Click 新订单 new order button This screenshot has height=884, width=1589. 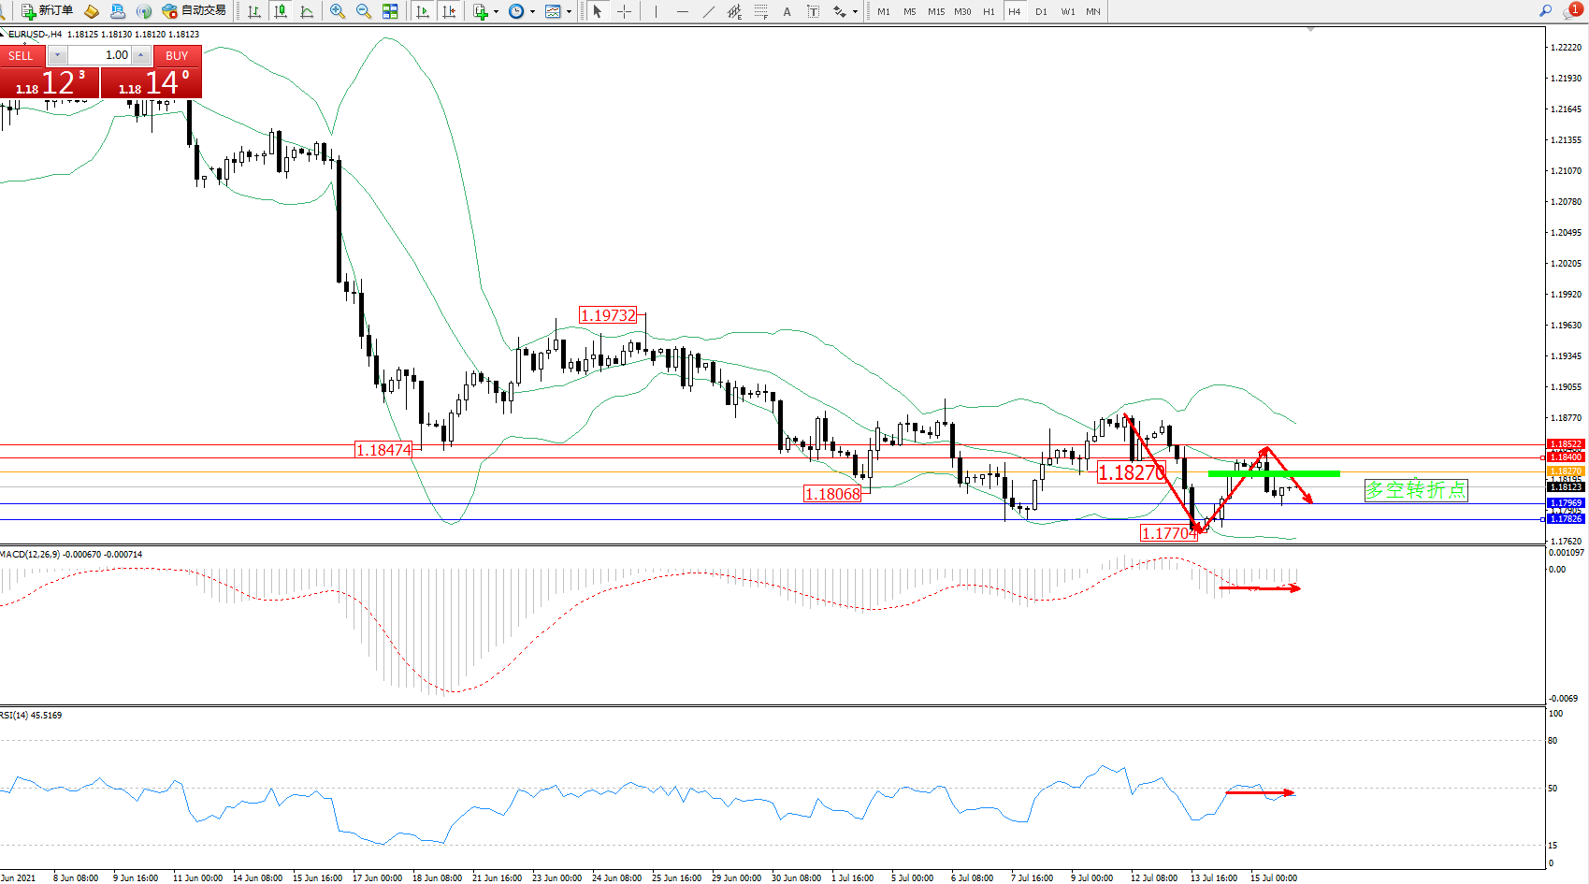[x=48, y=11]
